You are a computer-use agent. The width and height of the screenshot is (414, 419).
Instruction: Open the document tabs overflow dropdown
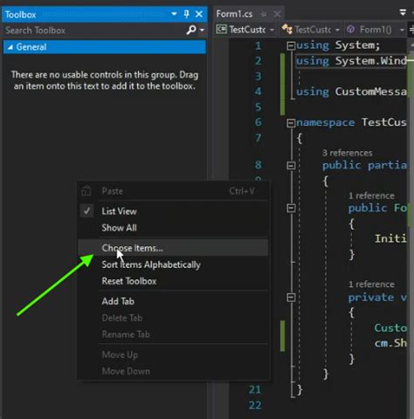403,12
